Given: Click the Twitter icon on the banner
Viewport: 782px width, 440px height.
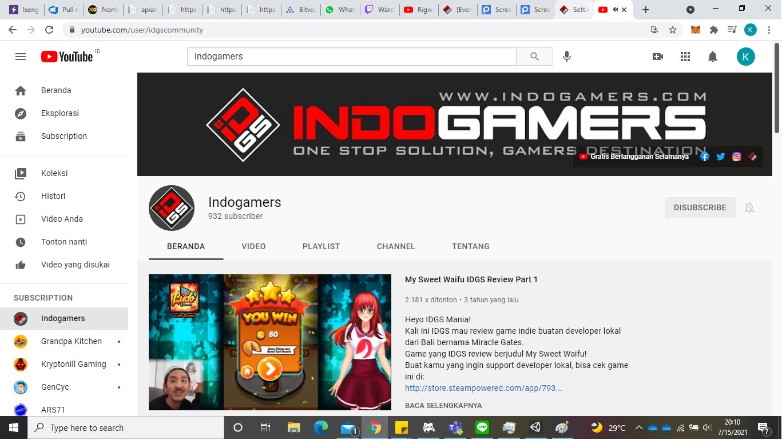Looking at the screenshot, I should [x=721, y=157].
